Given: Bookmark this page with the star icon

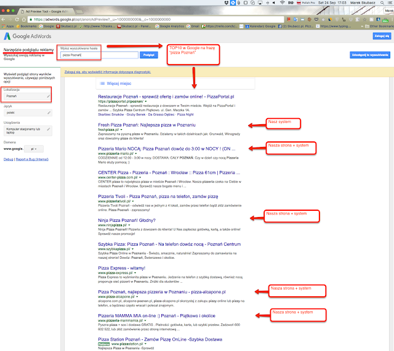Looking at the screenshot, I should click(x=364, y=19).
